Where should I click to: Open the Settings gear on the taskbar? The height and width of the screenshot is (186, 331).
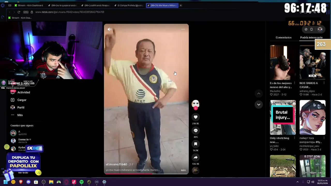coord(104,182)
